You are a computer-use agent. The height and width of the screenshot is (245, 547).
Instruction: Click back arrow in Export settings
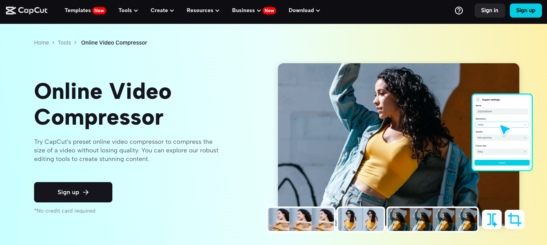click(478, 100)
